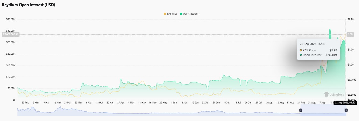Click the 7 Sep date label
The width and height of the screenshot is (359, 121).
322,103
